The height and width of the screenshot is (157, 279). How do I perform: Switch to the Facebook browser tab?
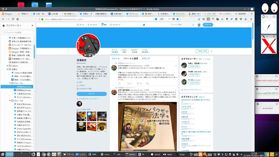54,14
